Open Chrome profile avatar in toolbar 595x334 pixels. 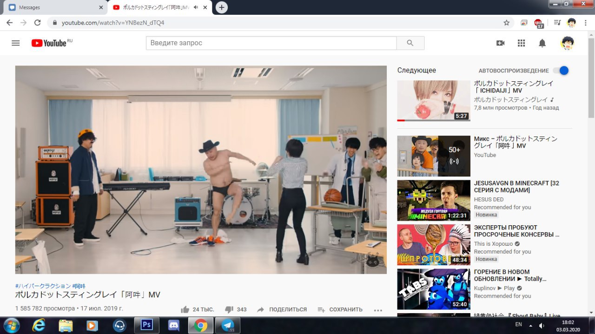572,22
